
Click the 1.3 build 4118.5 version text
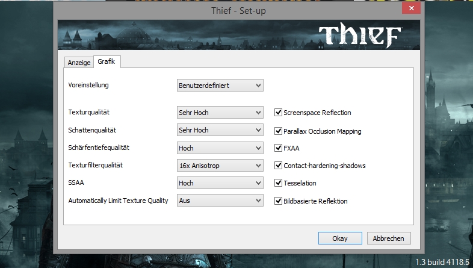pyautogui.click(x=442, y=261)
